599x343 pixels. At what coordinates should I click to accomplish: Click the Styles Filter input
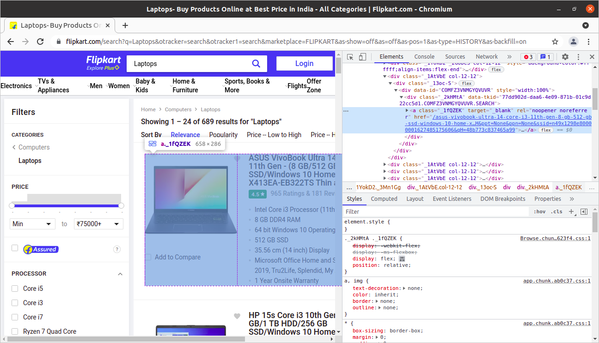pos(436,211)
